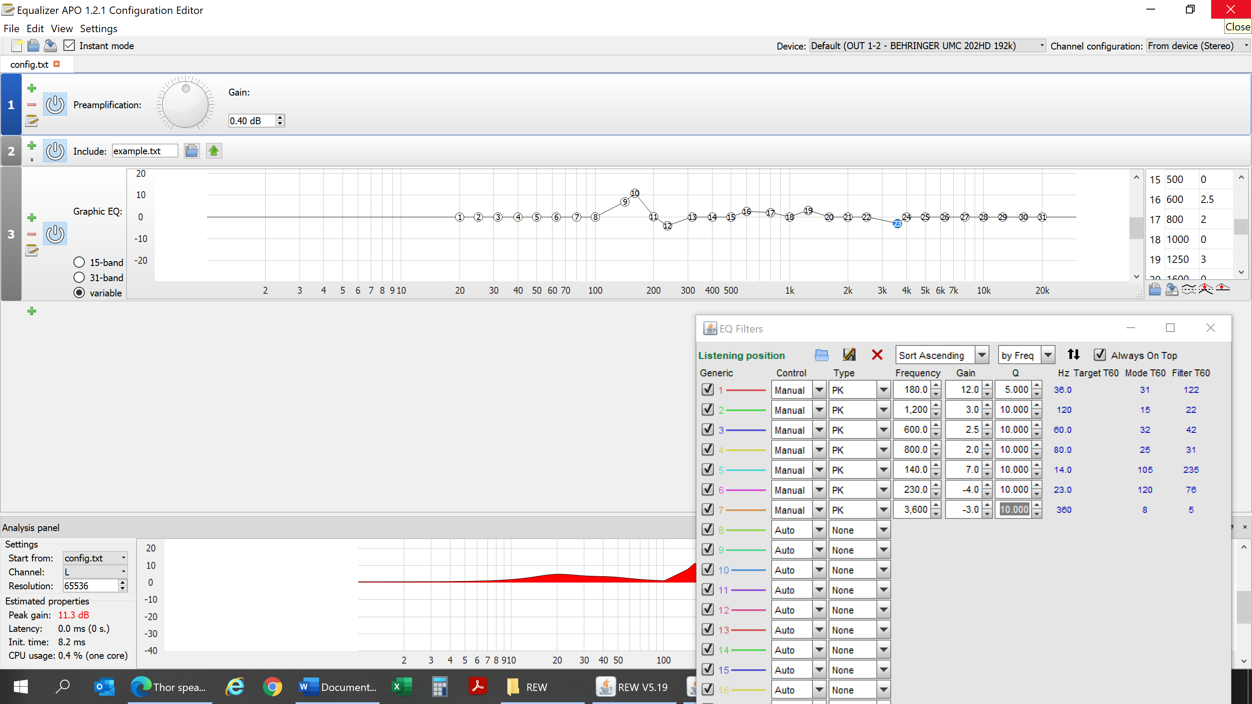The height and width of the screenshot is (704, 1252).
Task: Open Channel configuration dropdown
Action: pos(1198,46)
